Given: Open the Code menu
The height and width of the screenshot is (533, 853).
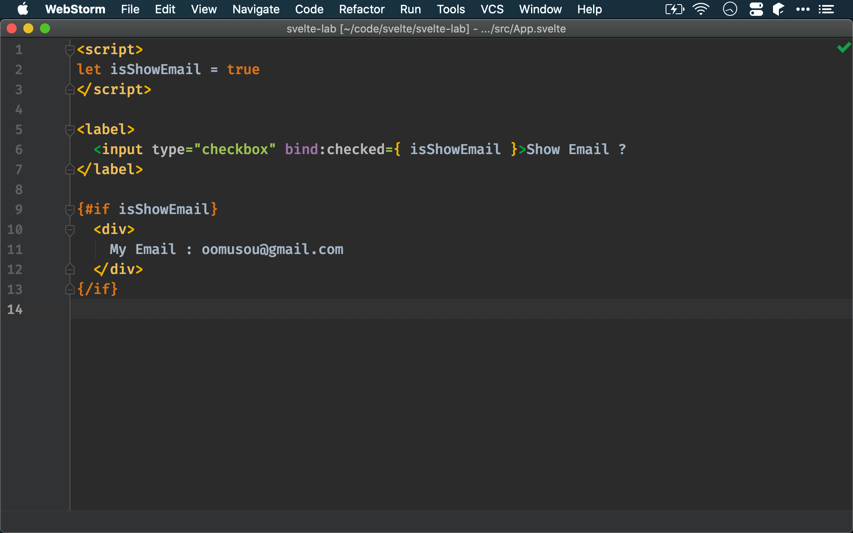Looking at the screenshot, I should (309, 9).
